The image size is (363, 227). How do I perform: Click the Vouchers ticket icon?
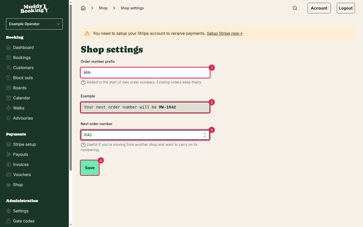9,175
